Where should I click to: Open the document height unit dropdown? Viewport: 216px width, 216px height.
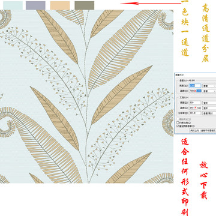(209, 108)
